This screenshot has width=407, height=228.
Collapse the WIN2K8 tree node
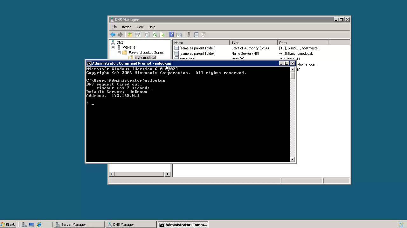[x=113, y=47]
